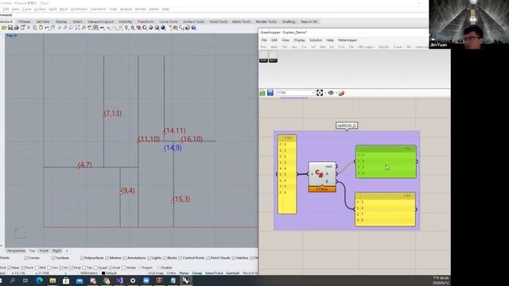
Task: Open Microsoft Edge from the taskbar
Action: [39, 280]
